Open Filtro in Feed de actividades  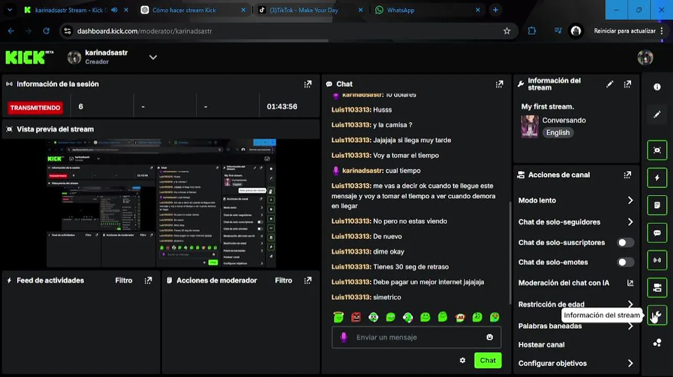point(124,280)
